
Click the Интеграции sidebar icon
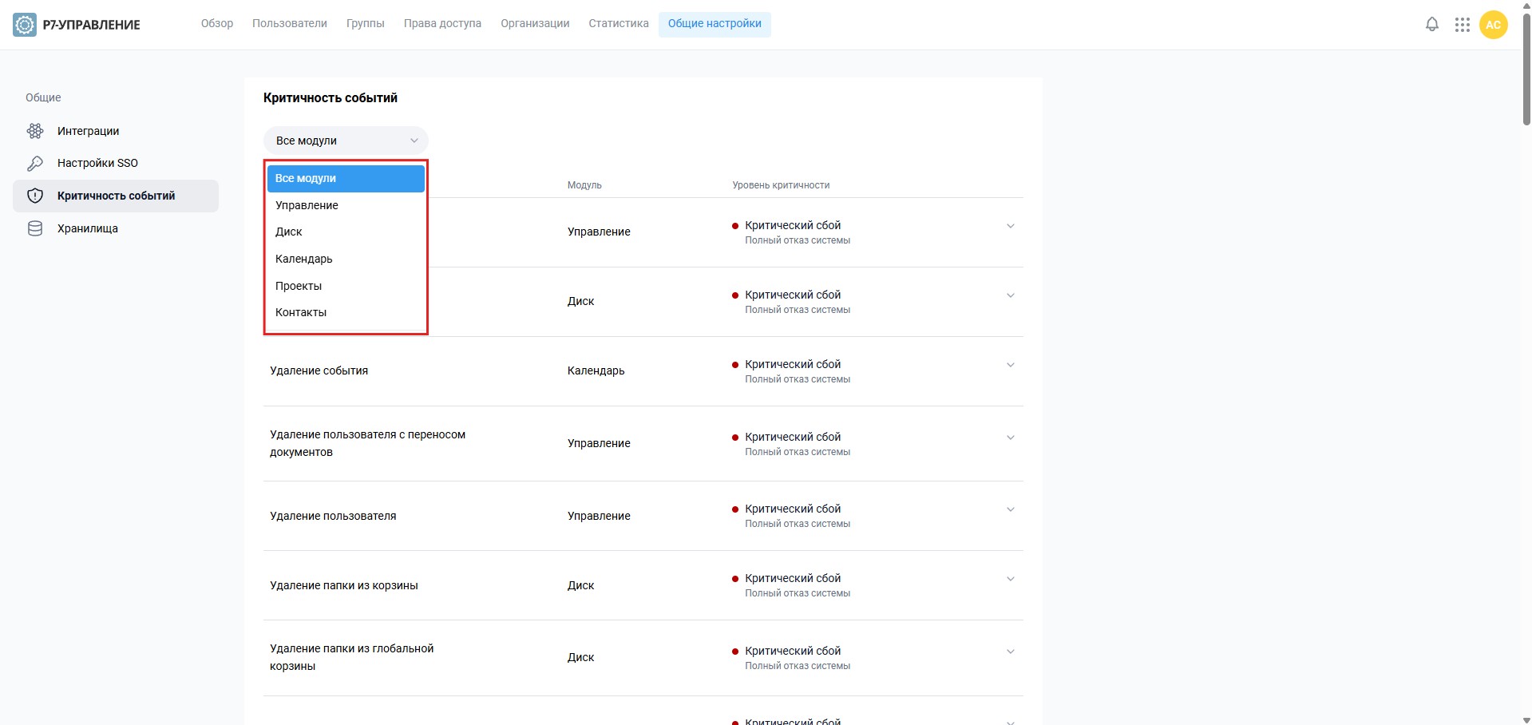pyautogui.click(x=35, y=131)
